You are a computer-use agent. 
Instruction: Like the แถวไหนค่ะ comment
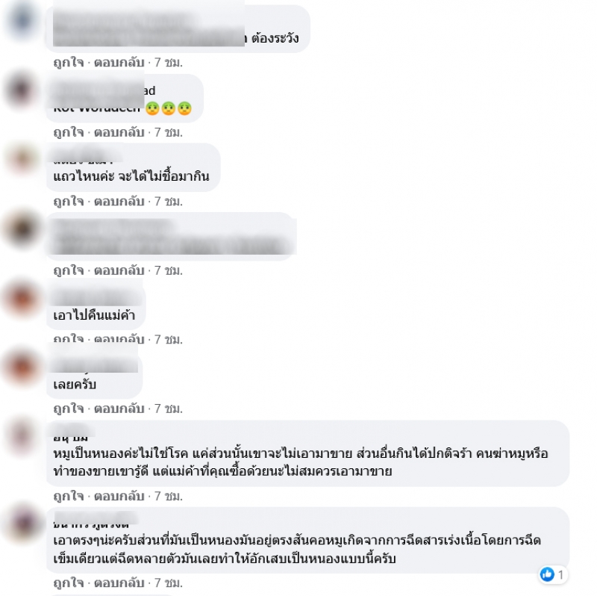click(x=69, y=201)
